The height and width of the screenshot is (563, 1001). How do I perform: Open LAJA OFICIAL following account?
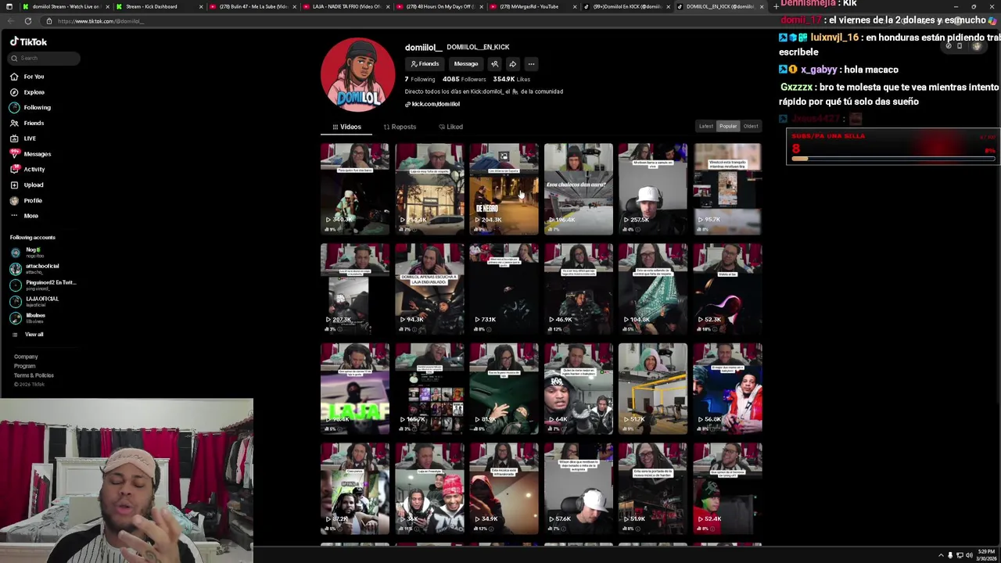[35, 302]
